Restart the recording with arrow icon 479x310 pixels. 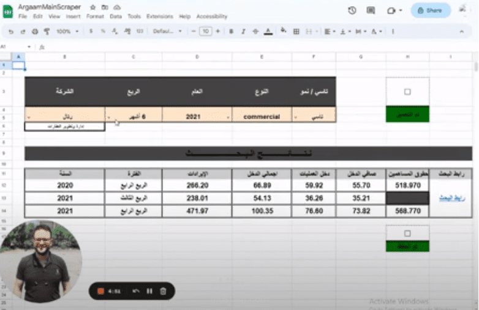(x=136, y=292)
